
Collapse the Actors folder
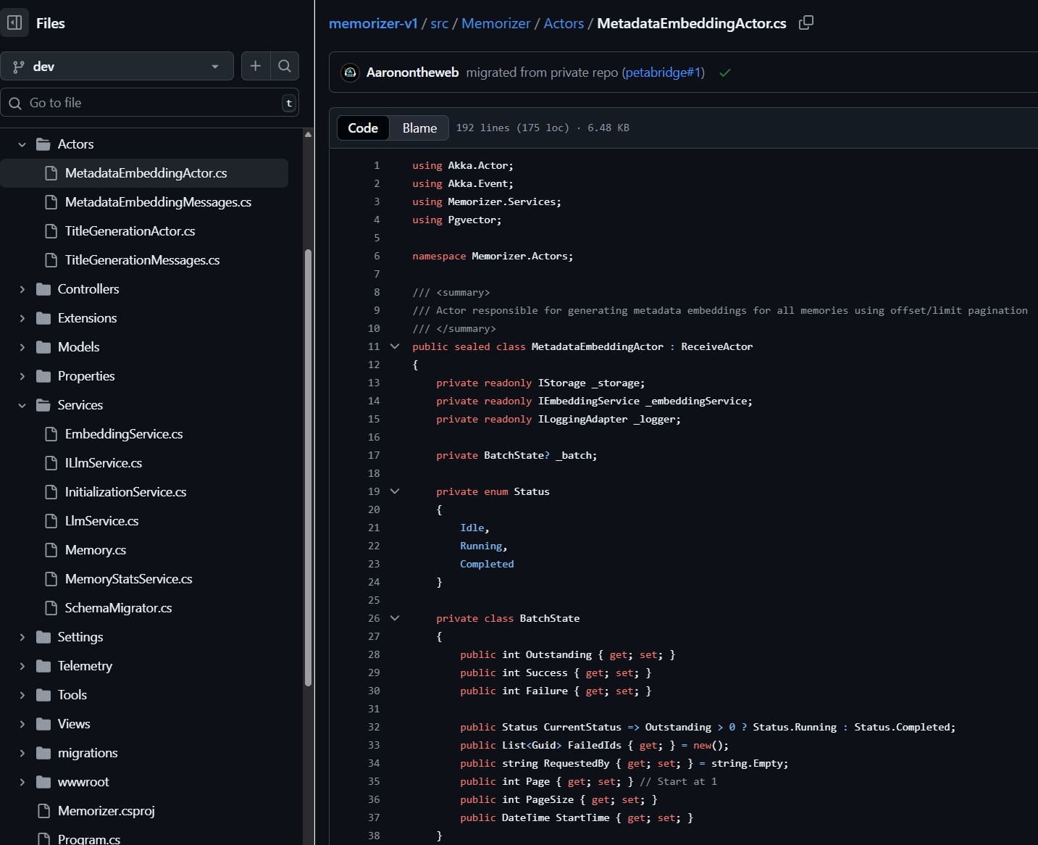tap(22, 144)
